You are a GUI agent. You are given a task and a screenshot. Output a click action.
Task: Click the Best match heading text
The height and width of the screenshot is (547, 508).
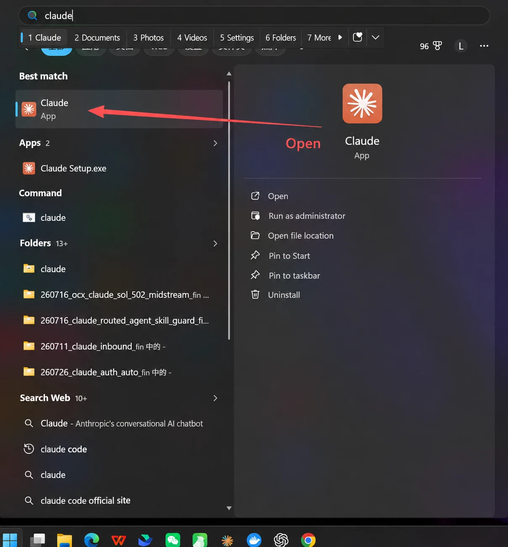tap(43, 76)
